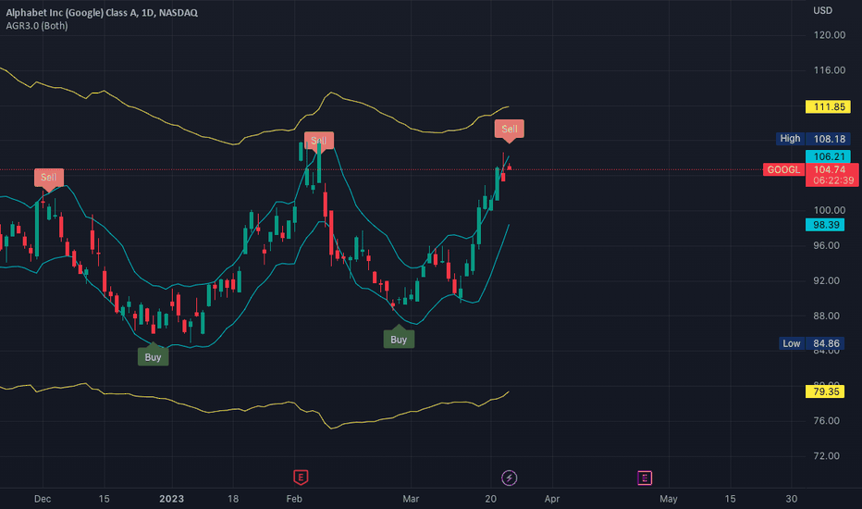Click the AGR3.0 (Both) indicator label
This screenshot has height=509, width=862.
click(x=37, y=26)
